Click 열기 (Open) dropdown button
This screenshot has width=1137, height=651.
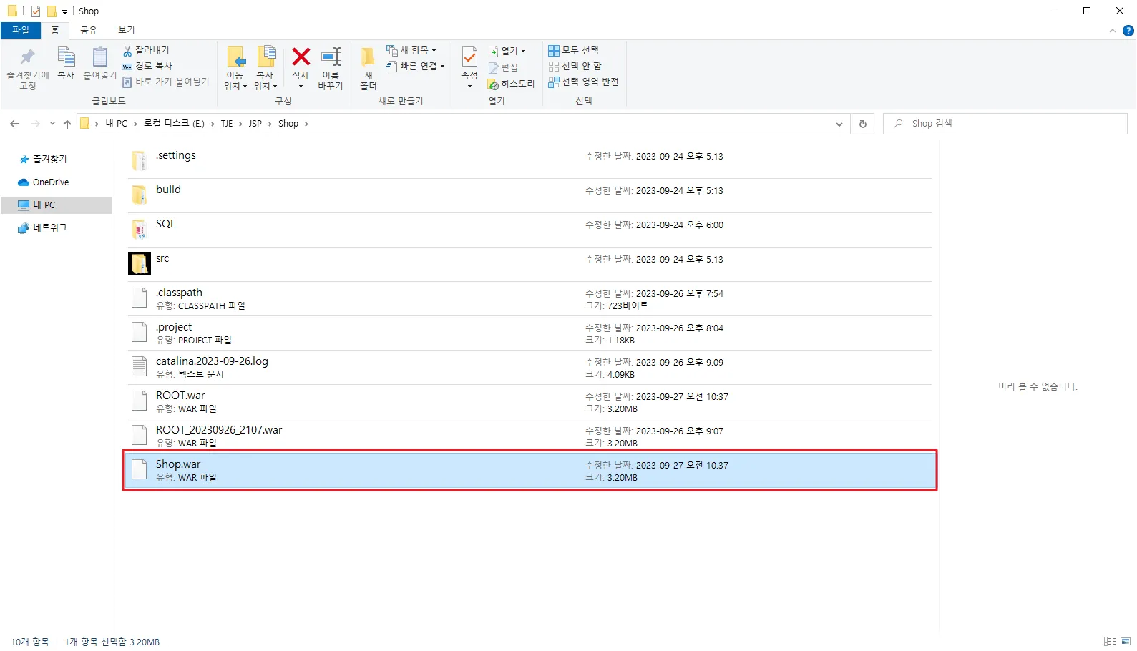(507, 51)
